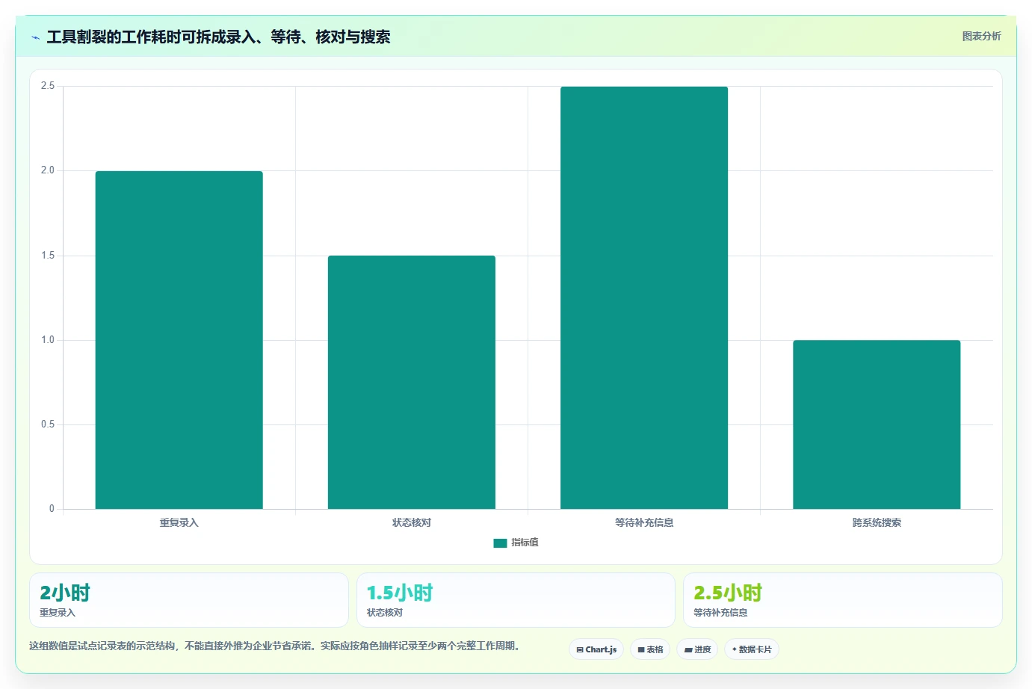The width and height of the screenshot is (1032, 689).
Task: Click the 1.5 y-axis tick label
Action: pyautogui.click(x=48, y=256)
